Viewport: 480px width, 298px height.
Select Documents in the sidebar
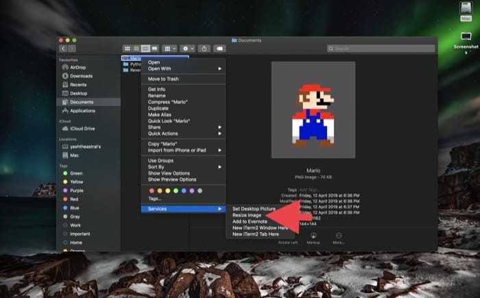click(x=88, y=102)
